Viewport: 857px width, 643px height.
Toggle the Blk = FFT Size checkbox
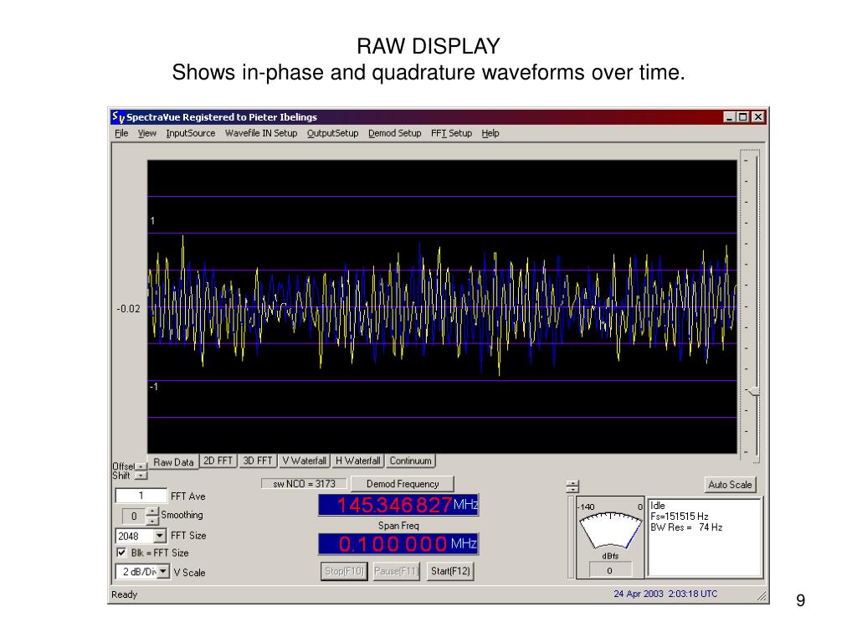pos(121,553)
